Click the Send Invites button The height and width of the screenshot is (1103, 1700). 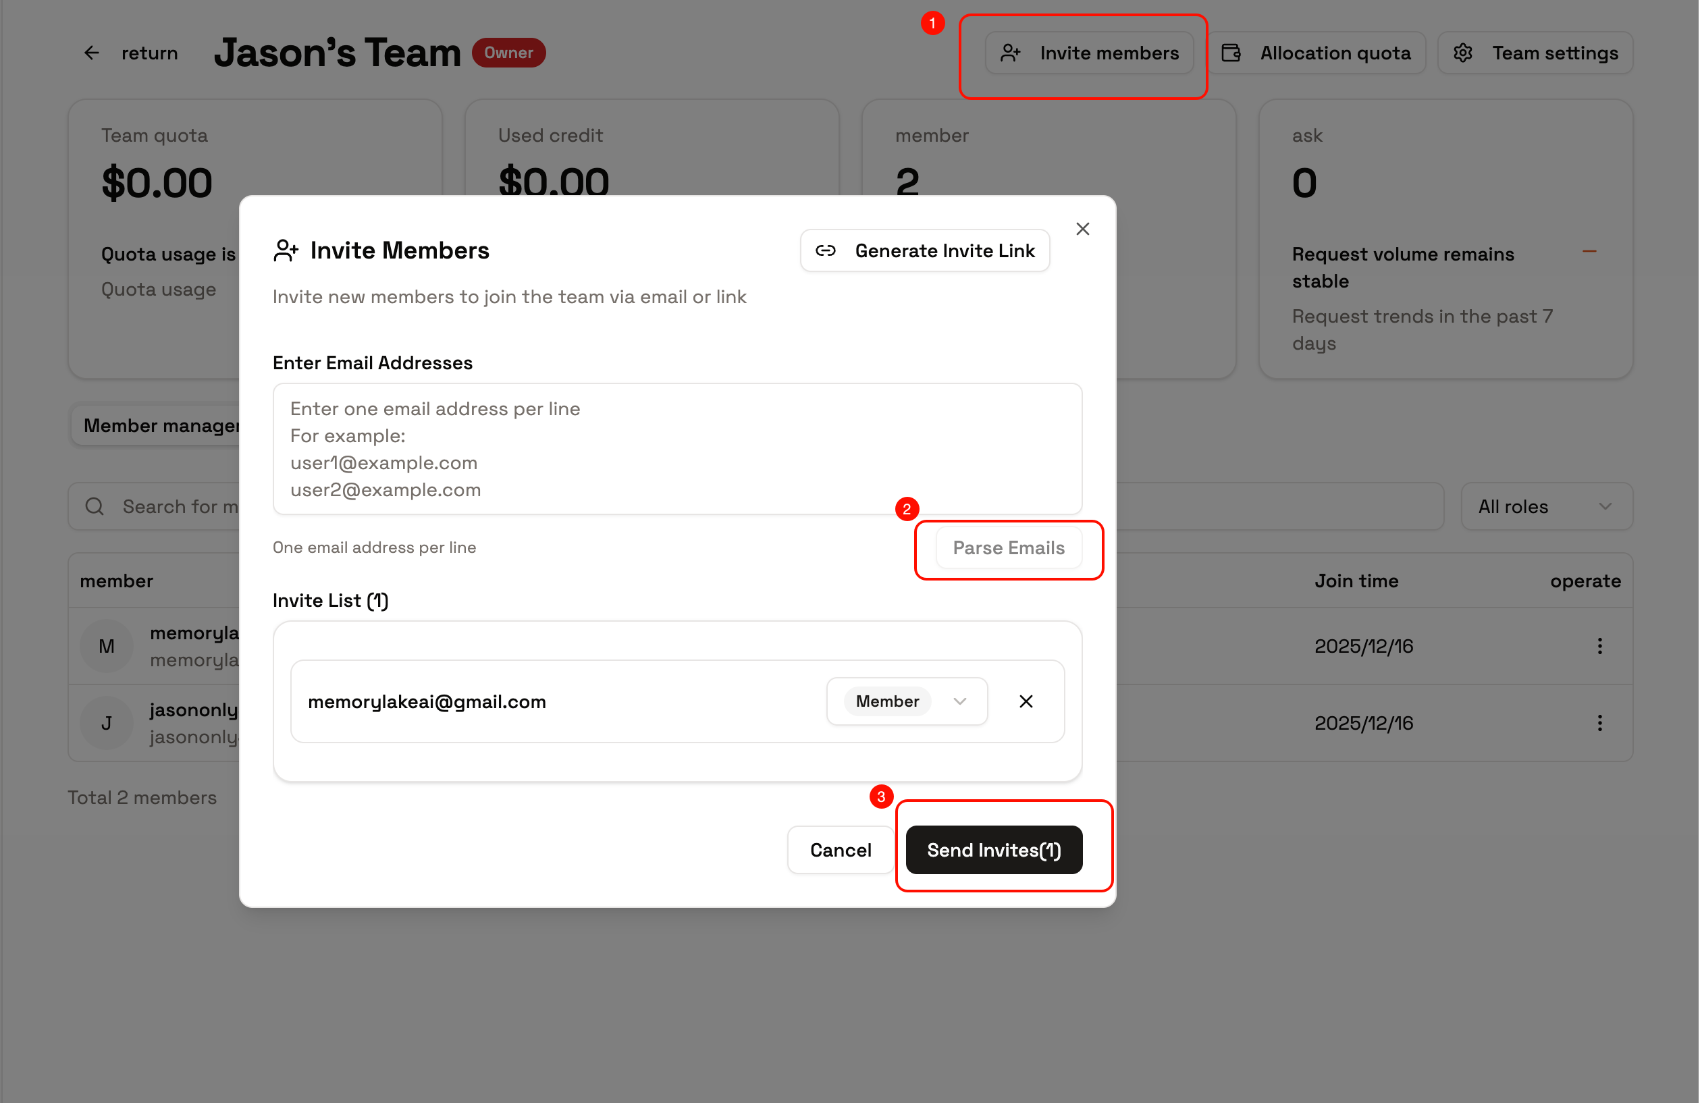[x=994, y=849]
